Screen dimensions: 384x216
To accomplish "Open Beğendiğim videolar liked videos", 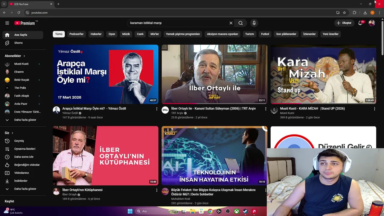I will (x=23, y=165).
